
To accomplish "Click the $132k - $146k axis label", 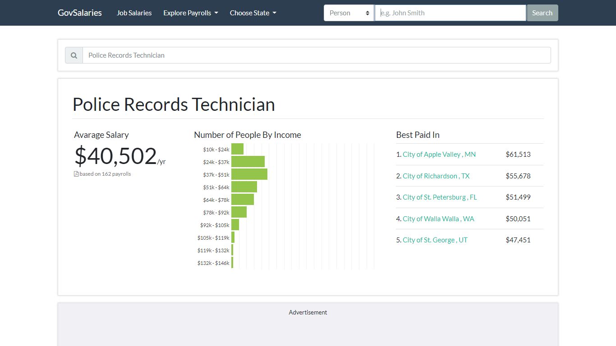I will (x=213, y=263).
